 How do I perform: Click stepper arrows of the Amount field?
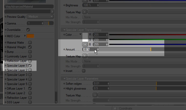click(98, 49)
